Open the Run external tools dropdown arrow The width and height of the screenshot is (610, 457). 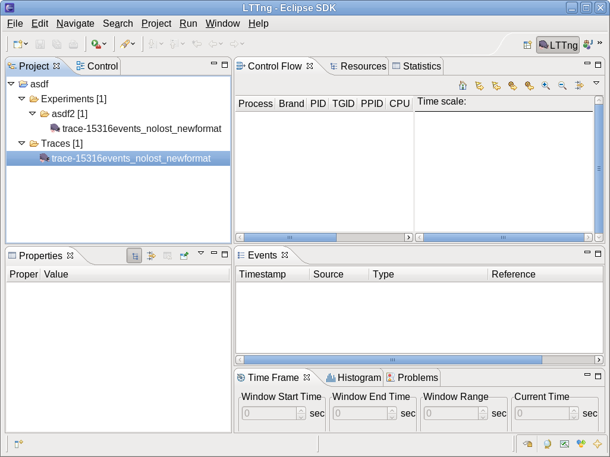coord(104,44)
